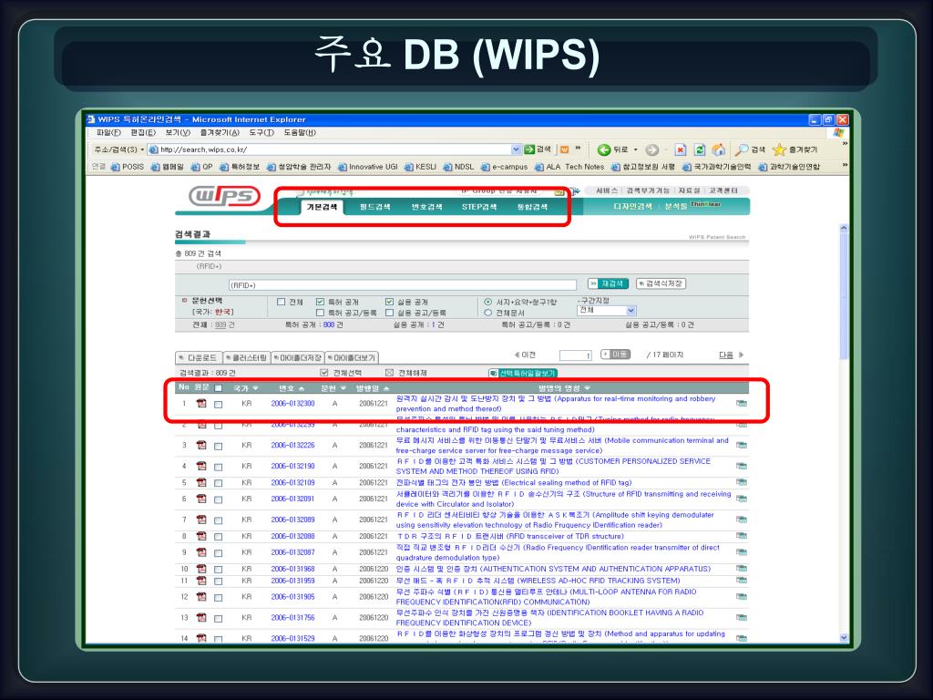
Task: Click the IE Back arrow icon
Action: [604, 149]
